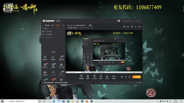Add a camera source (摄像头)

tap(88, 77)
